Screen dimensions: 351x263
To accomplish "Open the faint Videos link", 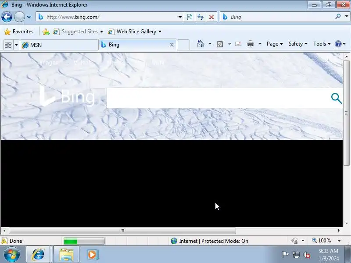I will pos(82,63).
